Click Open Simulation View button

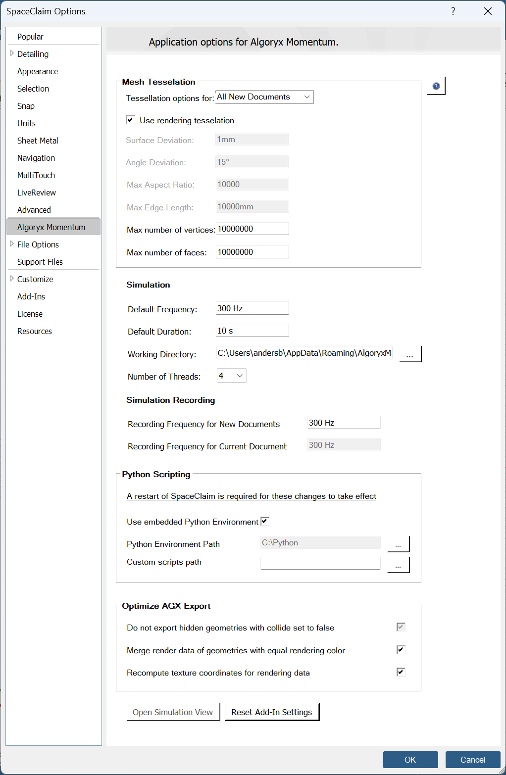click(x=173, y=712)
